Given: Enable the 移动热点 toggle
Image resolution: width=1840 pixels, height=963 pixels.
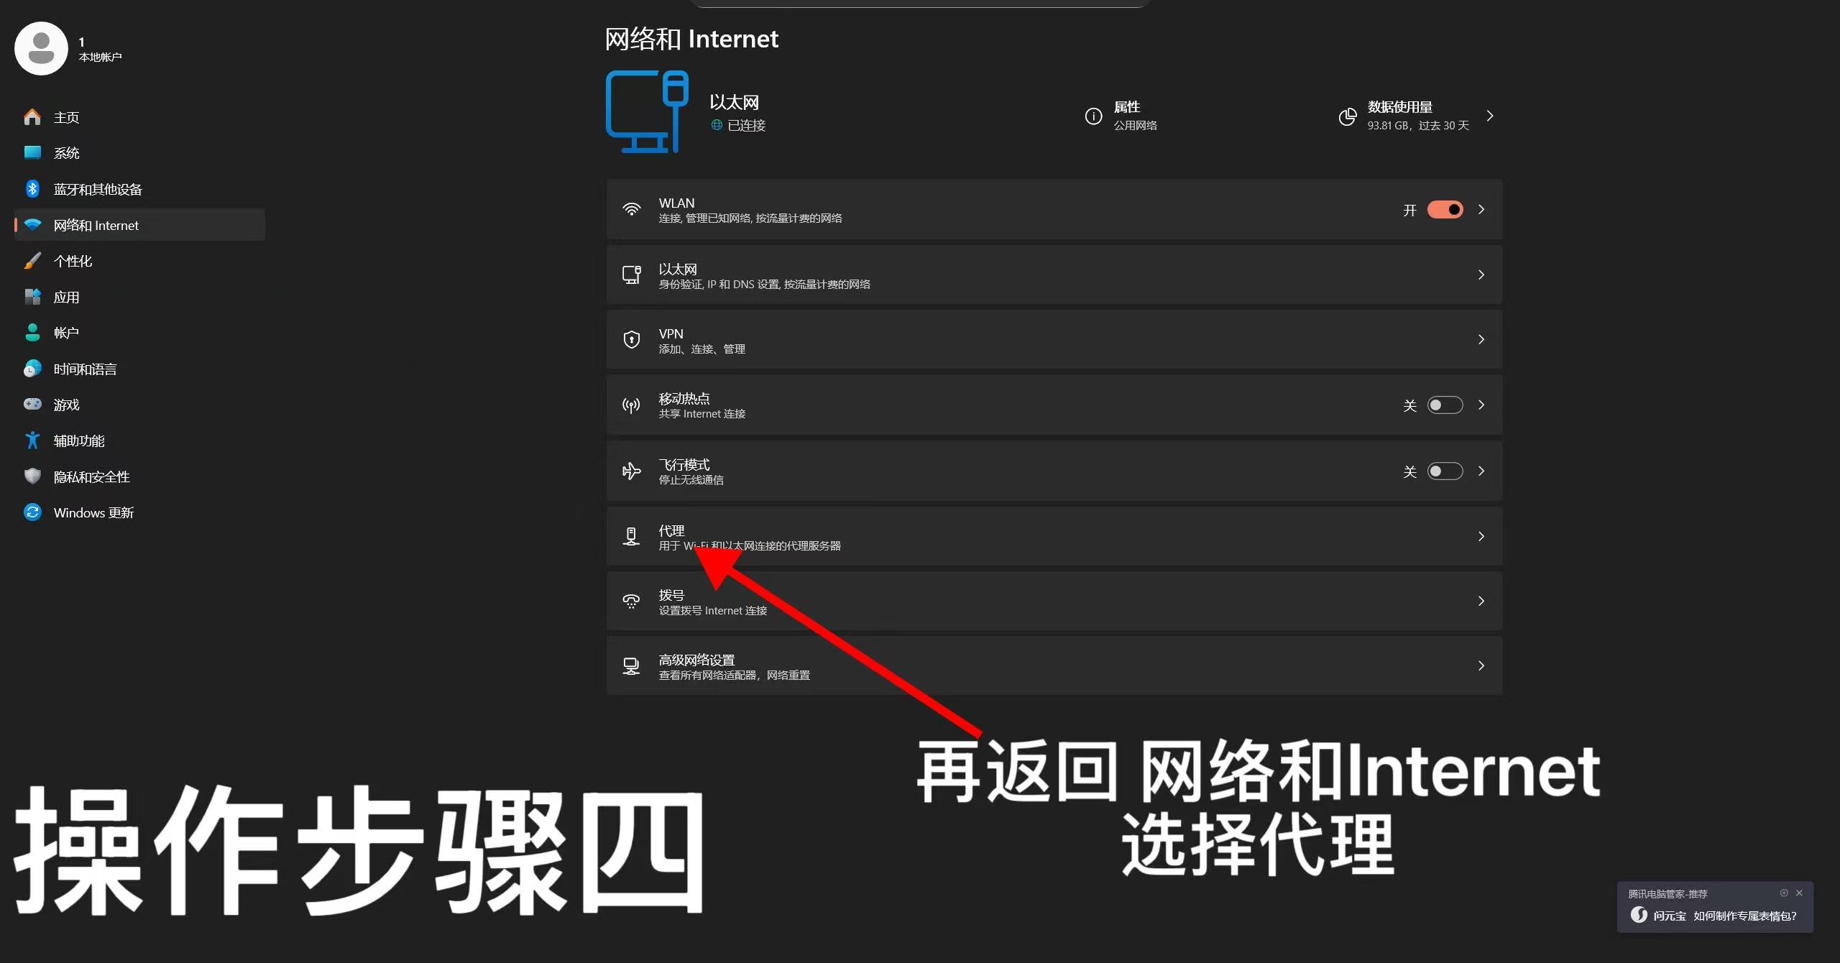Looking at the screenshot, I should pos(1445,405).
